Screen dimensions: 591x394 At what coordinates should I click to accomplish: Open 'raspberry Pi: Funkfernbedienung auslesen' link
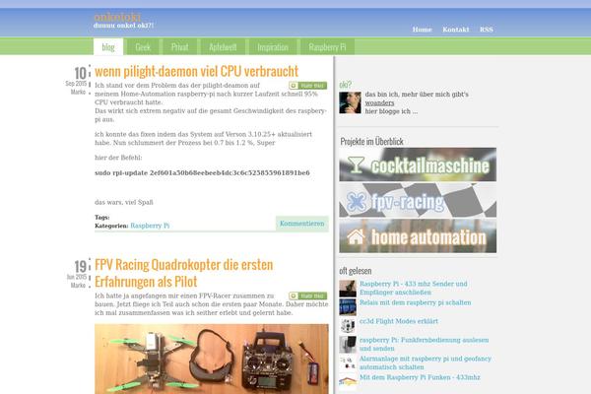[x=424, y=344]
